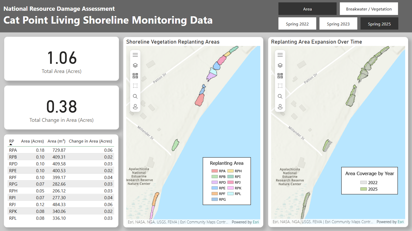Open the menu icon on Replanting Area Expansion map
412x231 pixels.
coord(280,55)
